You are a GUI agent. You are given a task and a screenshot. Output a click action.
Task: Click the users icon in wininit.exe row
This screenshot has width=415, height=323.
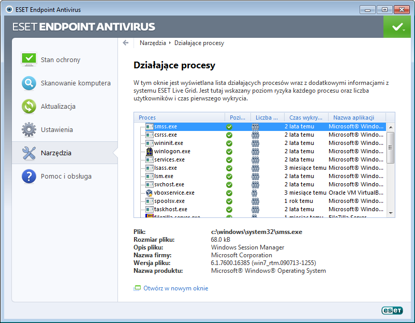pos(255,143)
